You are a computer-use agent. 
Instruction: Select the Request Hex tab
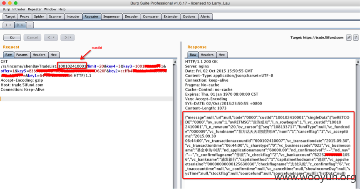click(x=54, y=55)
